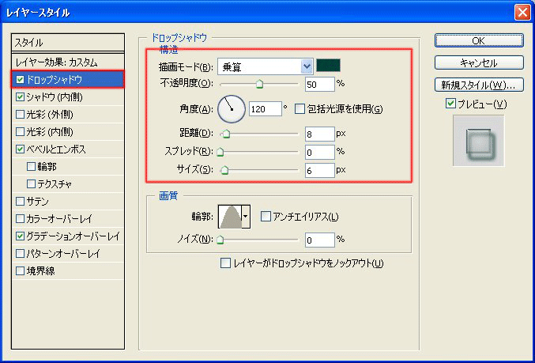This screenshot has height=363, width=535.
Task: Click the 距離 slider handle
Action: (226, 134)
